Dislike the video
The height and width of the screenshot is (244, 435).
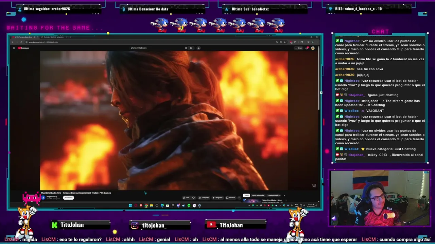pyautogui.click(x=193, y=198)
